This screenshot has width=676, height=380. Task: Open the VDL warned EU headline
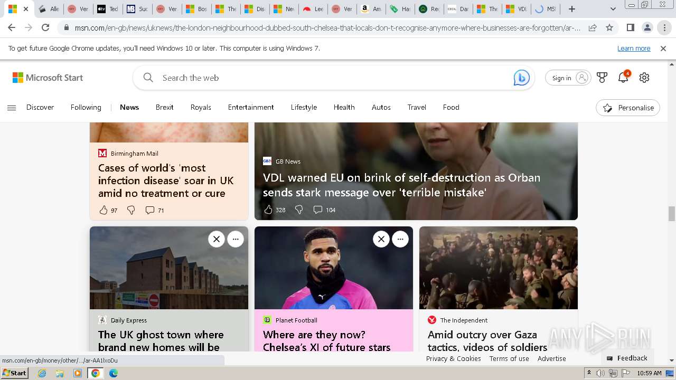tap(401, 185)
